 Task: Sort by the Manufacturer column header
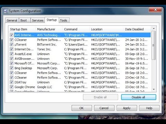coord(49,29)
